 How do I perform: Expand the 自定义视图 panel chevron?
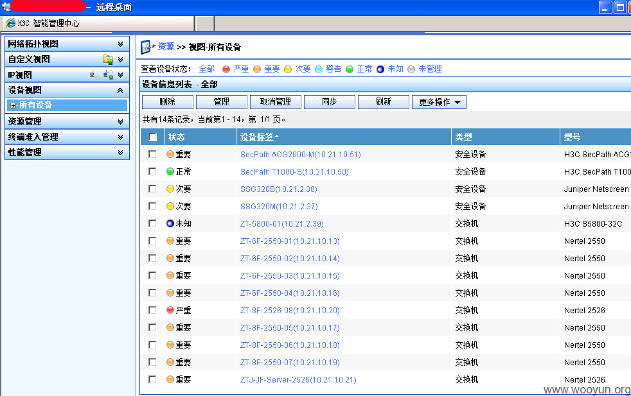pyautogui.click(x=120, y=60)
